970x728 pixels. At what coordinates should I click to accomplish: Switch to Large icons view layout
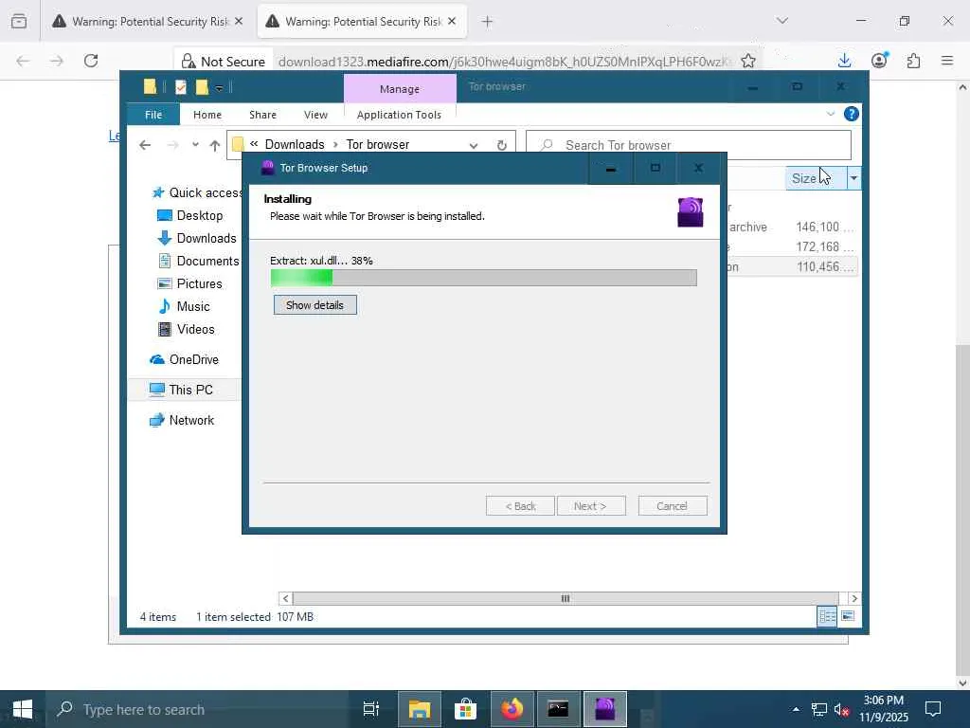pyautogui.click(x=848, y=616)
